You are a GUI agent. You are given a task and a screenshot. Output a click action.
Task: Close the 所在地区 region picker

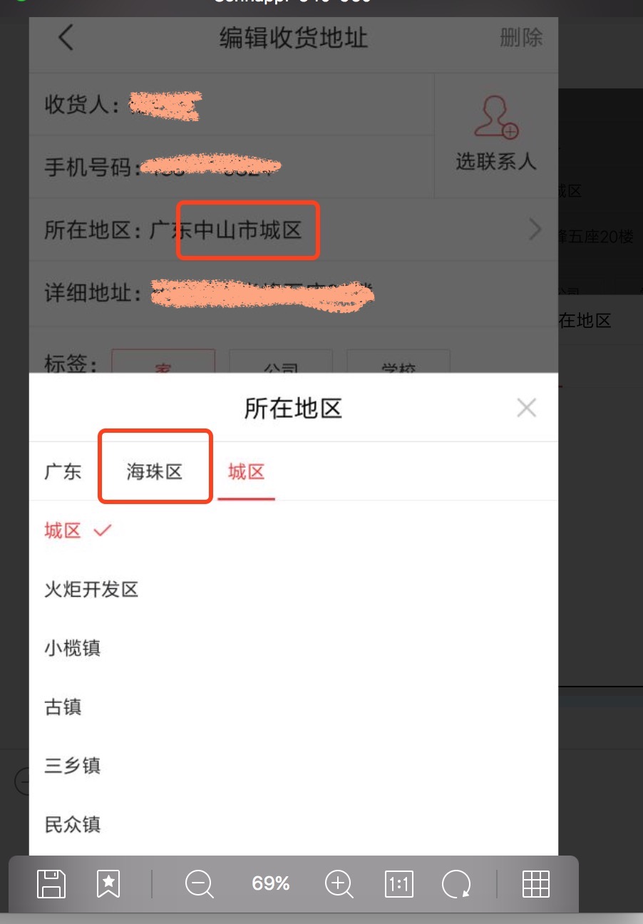click(527, 408)
